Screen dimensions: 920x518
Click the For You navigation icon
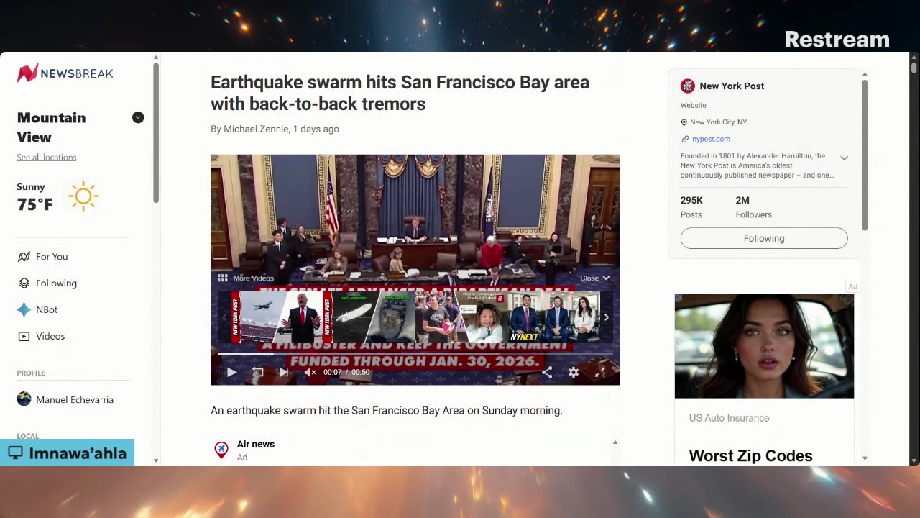coord(24,256)
